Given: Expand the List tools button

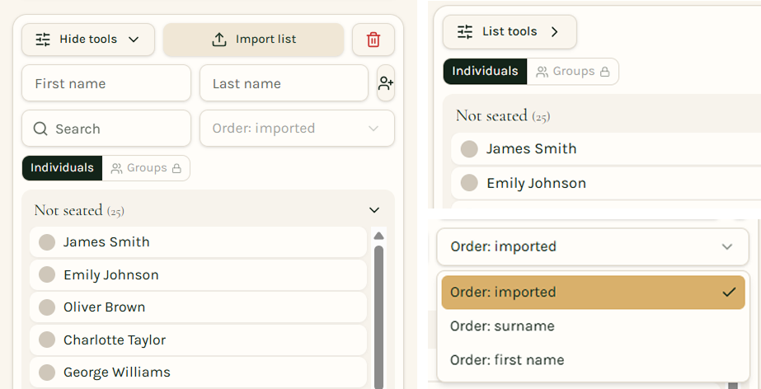Looking at the screenshot, I should click(510, 31).
